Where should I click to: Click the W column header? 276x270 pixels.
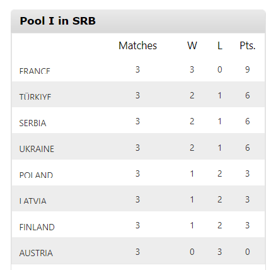pos(192,45)
